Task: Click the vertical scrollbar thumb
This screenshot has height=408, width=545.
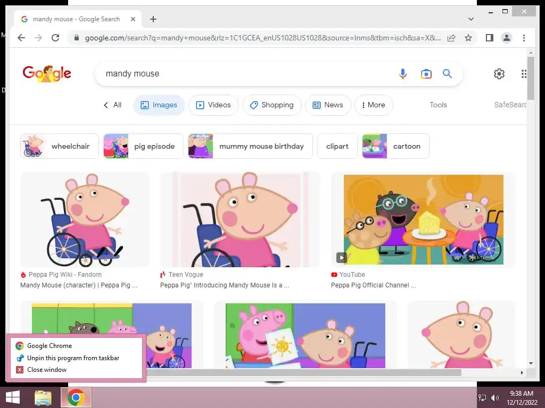Action: 531,78
